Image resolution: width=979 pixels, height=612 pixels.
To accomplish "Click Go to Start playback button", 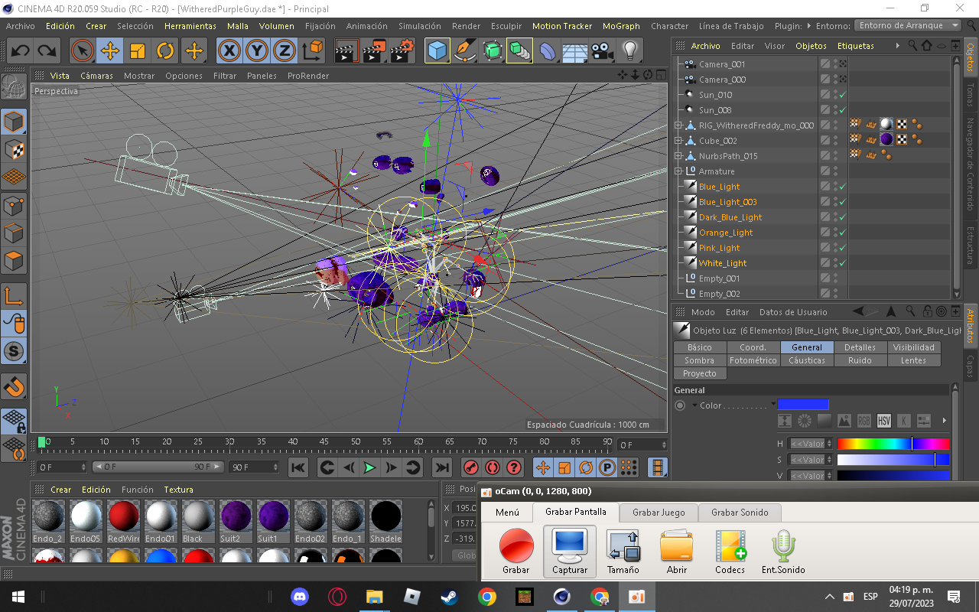I will click(x=298, y=467).
